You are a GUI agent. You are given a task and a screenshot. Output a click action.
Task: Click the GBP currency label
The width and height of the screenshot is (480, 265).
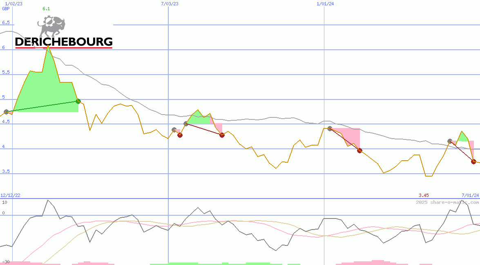pos(6,9)
